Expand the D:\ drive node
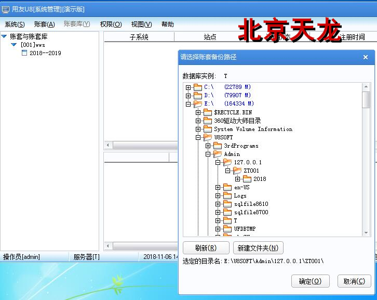The image size is (377, 300). point(188,96)
